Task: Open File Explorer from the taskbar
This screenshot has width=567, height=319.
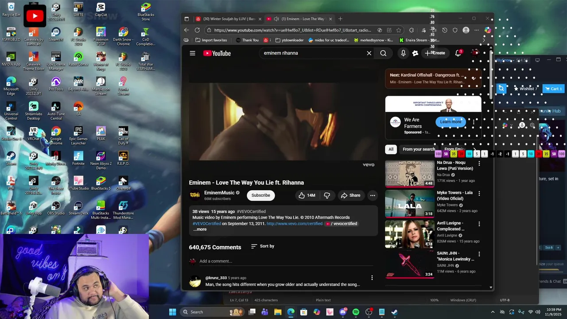Action: (x=278, y=312)
